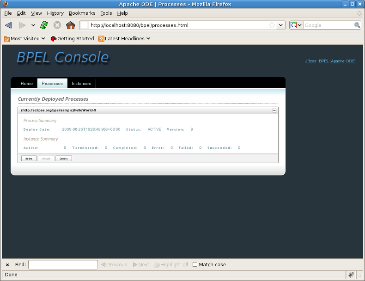Open the Bookmarks menu
365x281 pixels.
click(x=82, y=13)
